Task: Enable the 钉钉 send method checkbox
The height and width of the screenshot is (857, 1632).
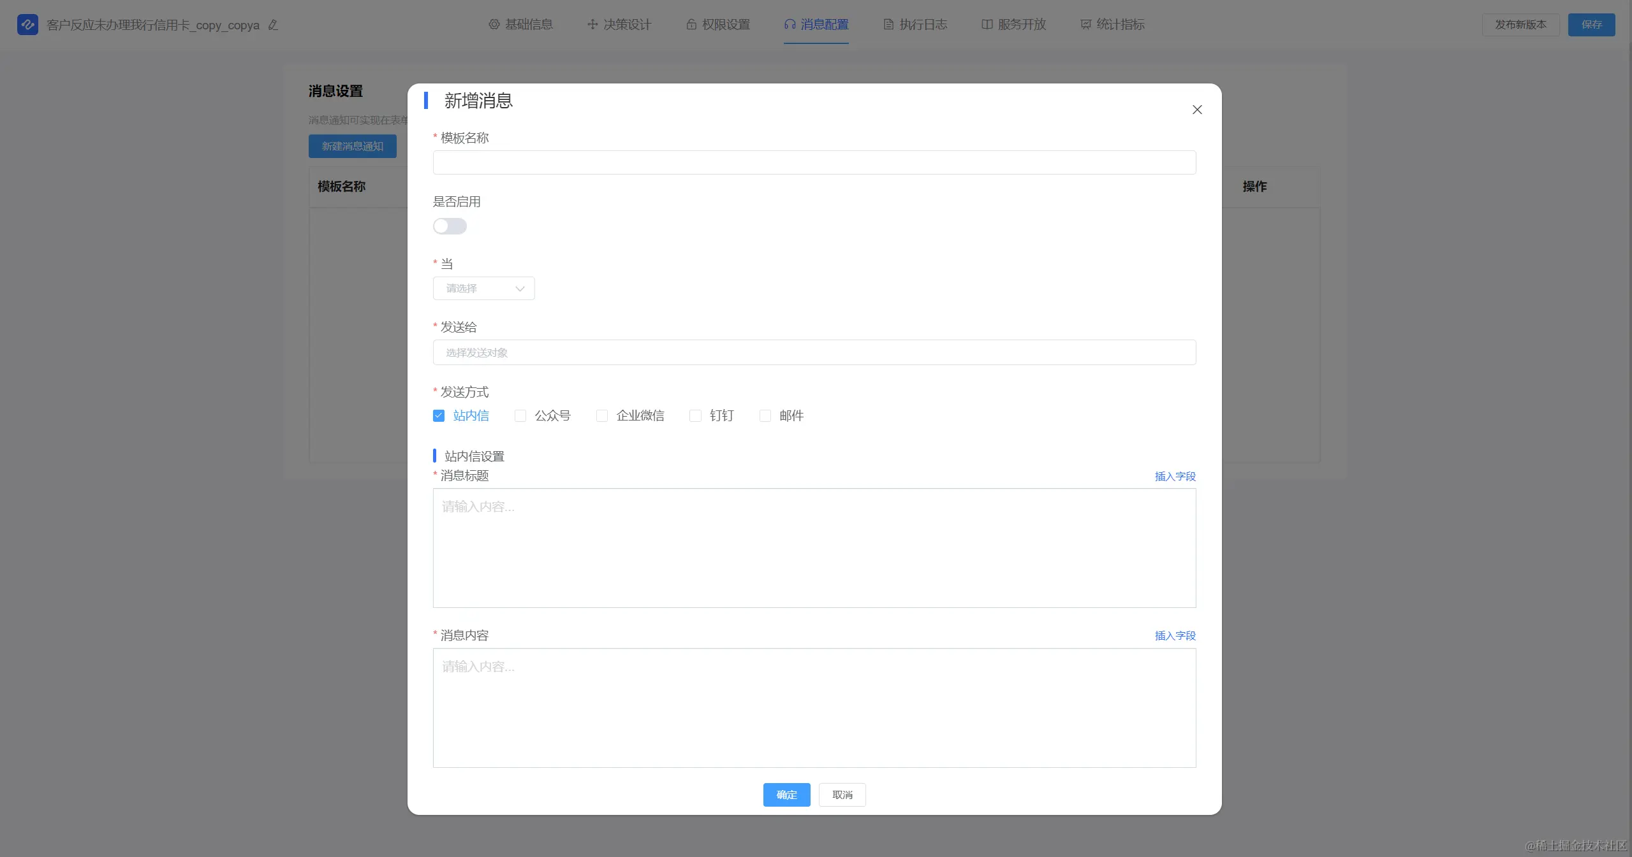Action: point(695,415)
